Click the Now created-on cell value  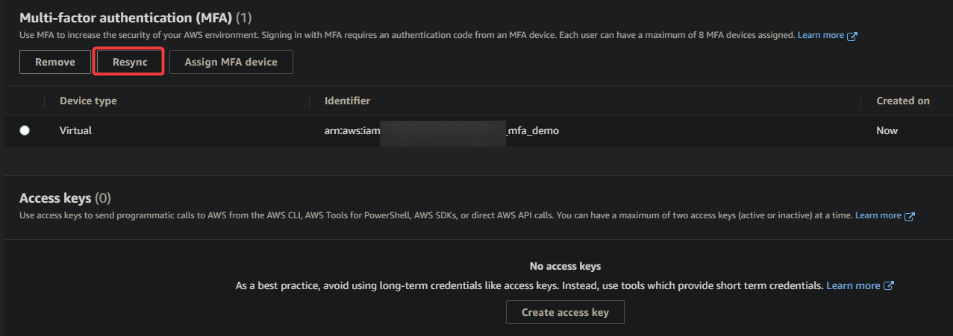pos(887,130)
